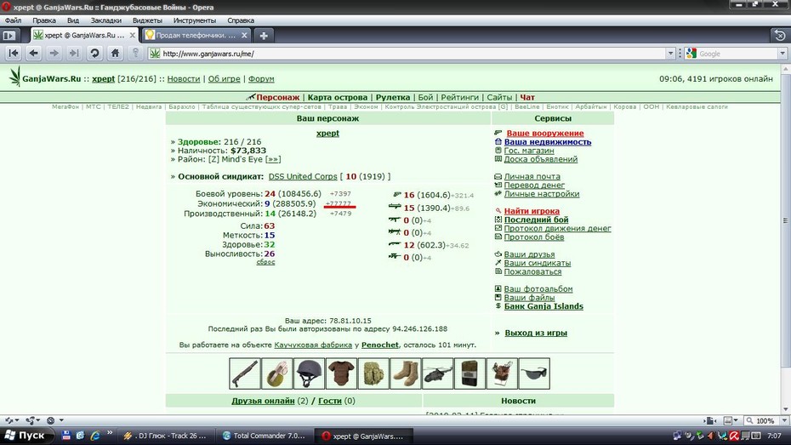Open the Инструменты menu
This screenshot has width=791, height=445.
[x=195, y=20]
